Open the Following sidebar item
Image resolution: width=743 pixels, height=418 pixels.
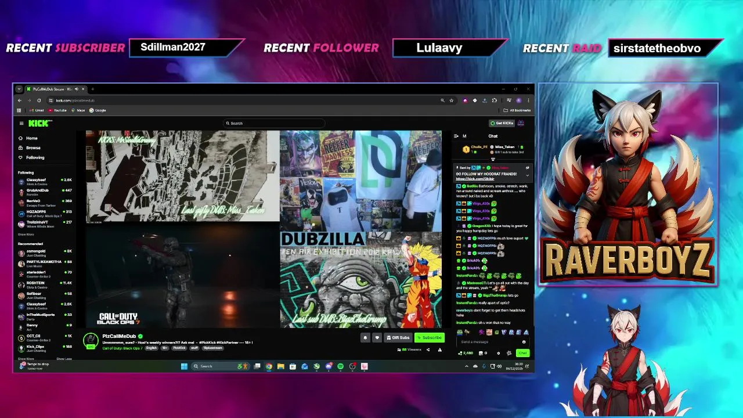tap(31, 157)
